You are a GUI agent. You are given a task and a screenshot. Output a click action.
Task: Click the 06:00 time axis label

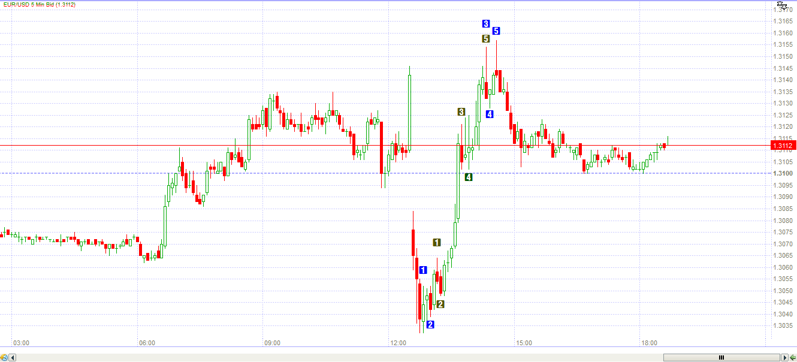click(147, 343)
